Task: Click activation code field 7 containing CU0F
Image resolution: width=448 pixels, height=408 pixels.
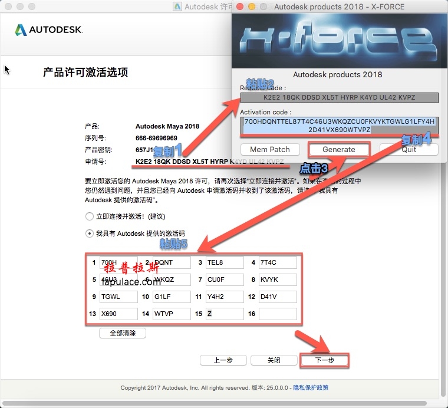Action: [225, 279]
